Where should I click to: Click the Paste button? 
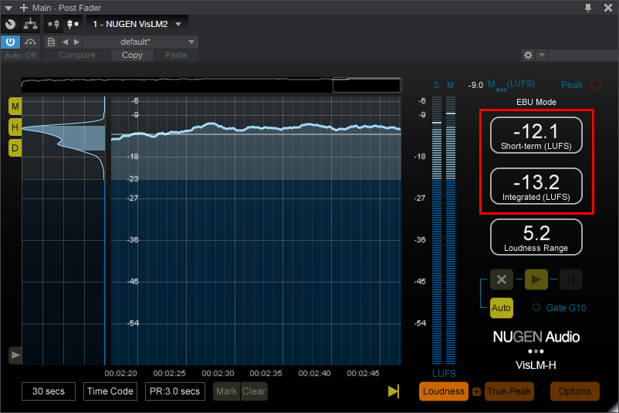176,55
